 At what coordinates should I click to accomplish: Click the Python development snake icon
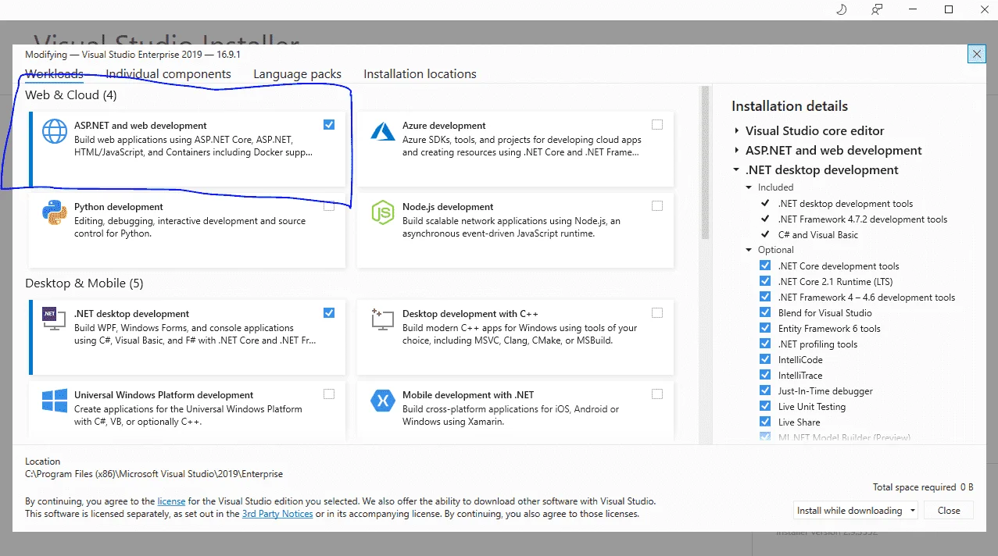(55, 212)
